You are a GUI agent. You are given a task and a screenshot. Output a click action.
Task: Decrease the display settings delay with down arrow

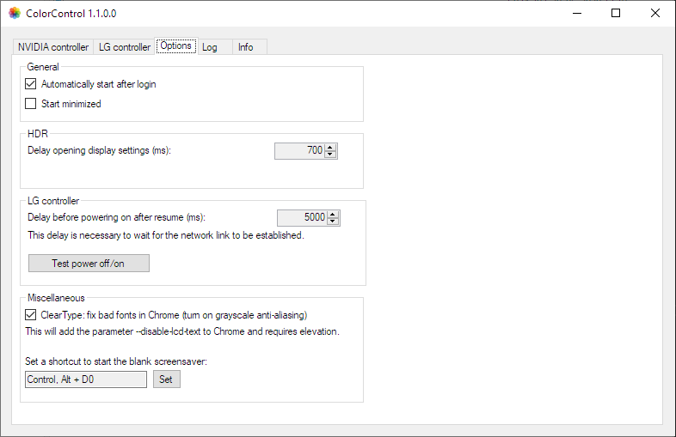click(x=330, y=155)
